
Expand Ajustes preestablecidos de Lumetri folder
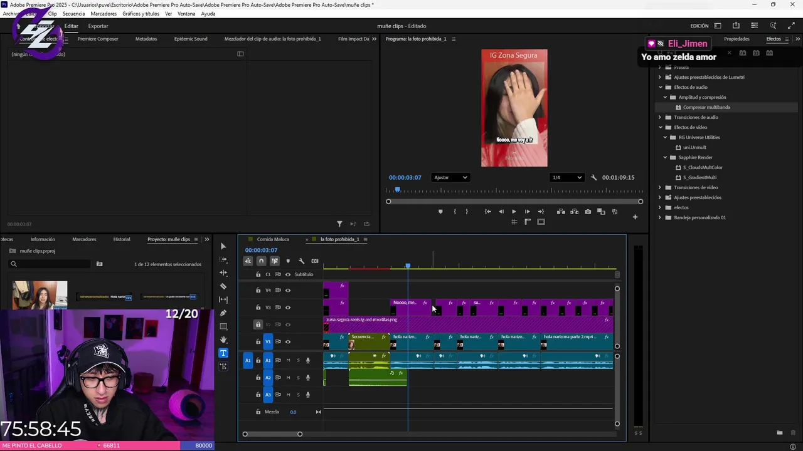pos(660,77)
